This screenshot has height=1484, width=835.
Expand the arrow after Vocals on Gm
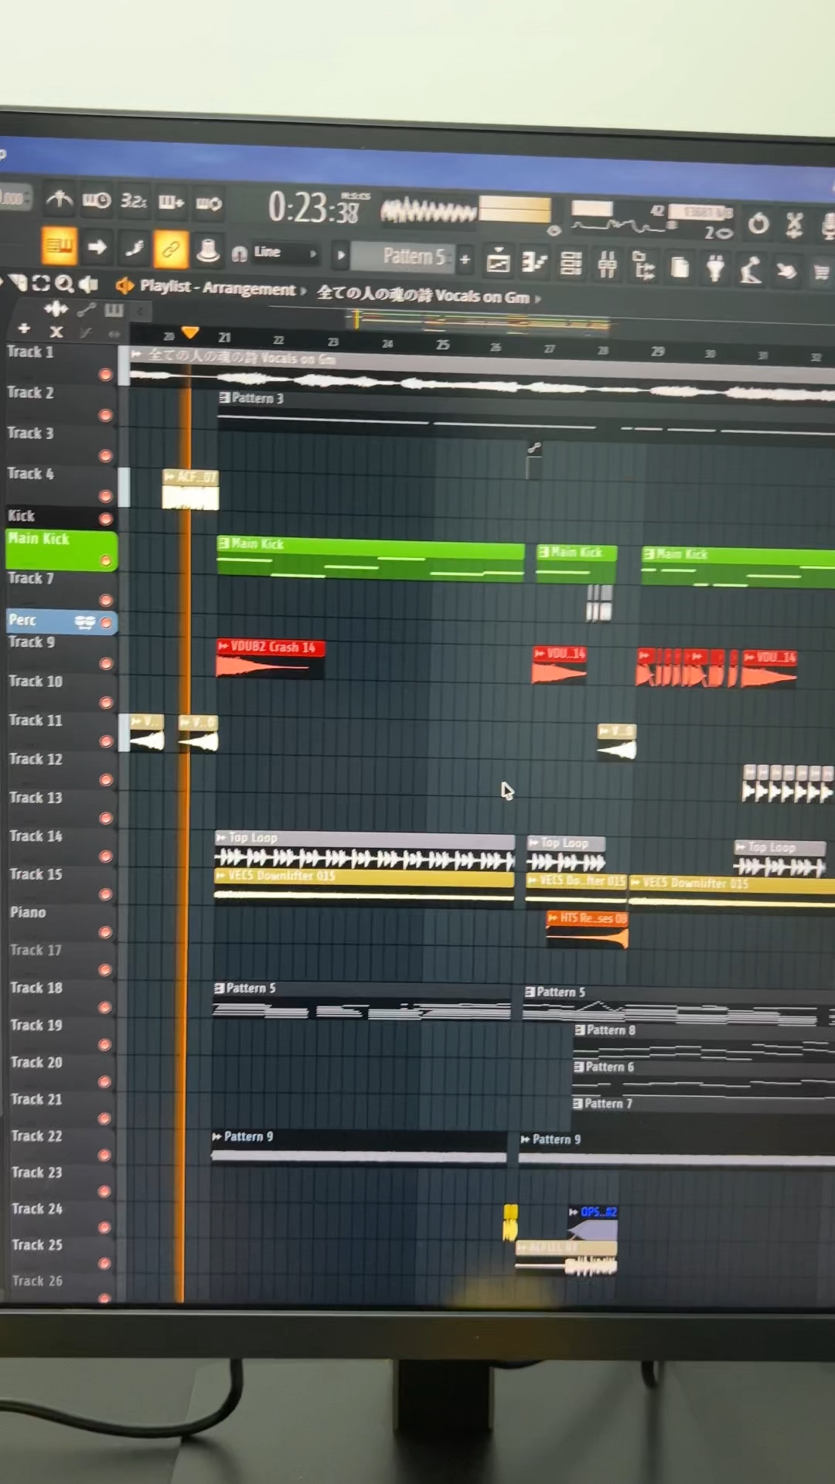coord(538,298)
